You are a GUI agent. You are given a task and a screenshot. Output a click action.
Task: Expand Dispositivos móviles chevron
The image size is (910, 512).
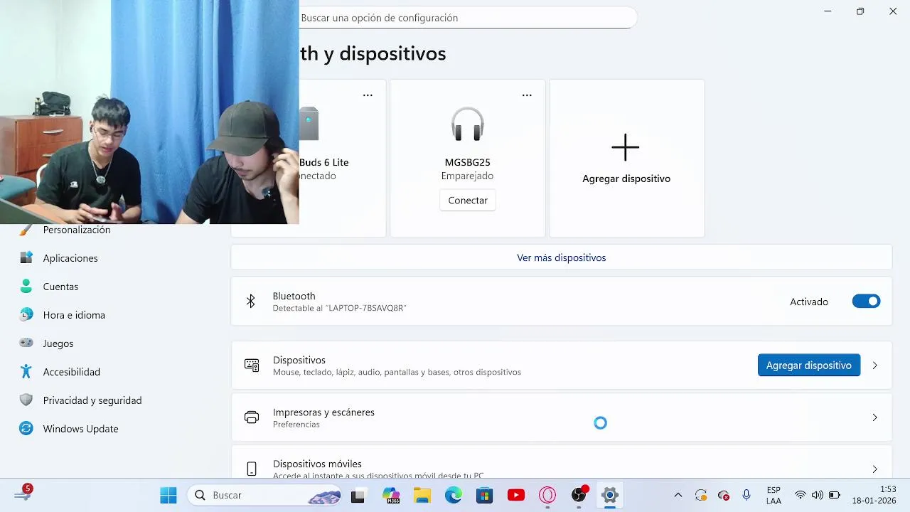tap(874, 469)
